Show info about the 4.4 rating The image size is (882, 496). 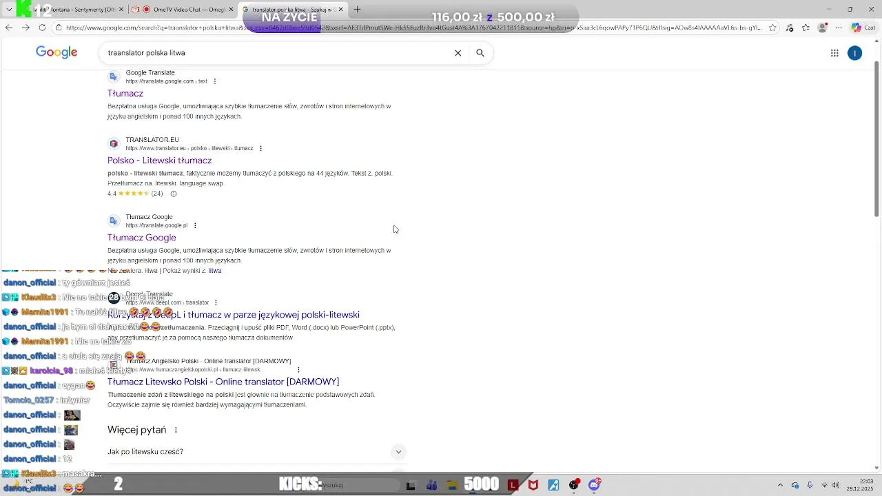[174, 194]
